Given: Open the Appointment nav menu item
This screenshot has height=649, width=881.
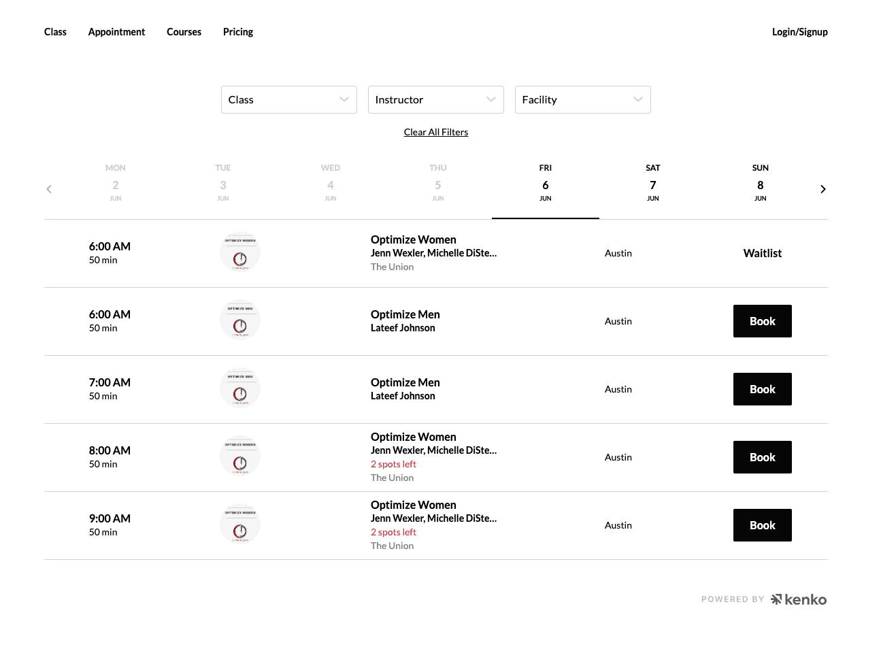Looking at the screenshot, I should coord(116,32).
